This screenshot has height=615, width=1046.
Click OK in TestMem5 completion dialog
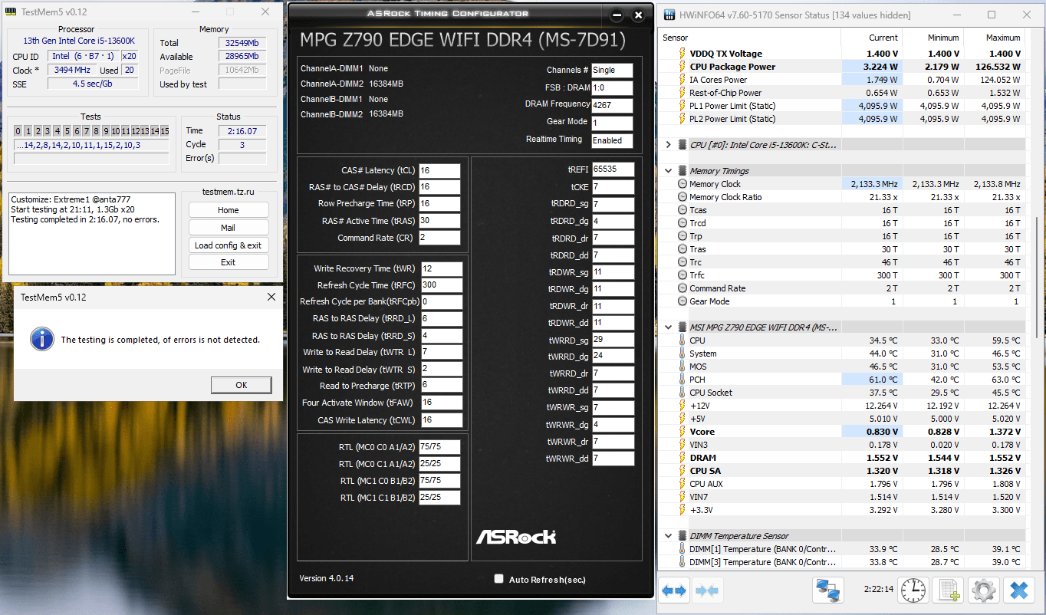coord(241,385)
